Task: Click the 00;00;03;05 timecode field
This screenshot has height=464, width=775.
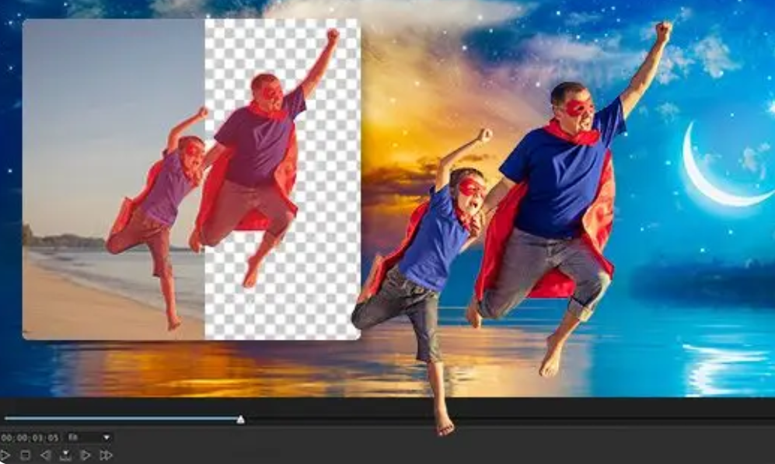Action: (30, 438)
